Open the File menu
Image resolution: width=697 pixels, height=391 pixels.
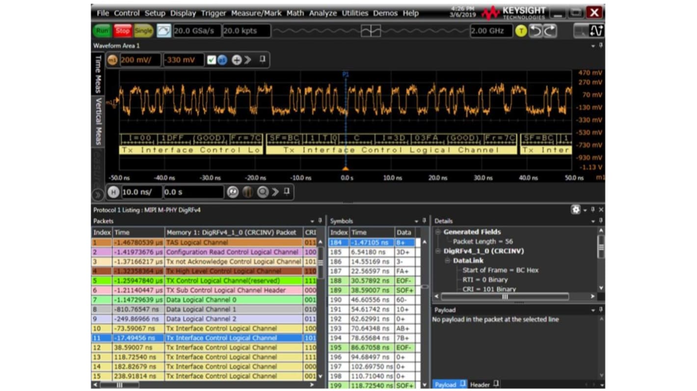click(103, 13)
